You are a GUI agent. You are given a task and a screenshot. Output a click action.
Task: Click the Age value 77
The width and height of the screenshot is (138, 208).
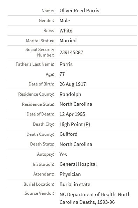62,74
